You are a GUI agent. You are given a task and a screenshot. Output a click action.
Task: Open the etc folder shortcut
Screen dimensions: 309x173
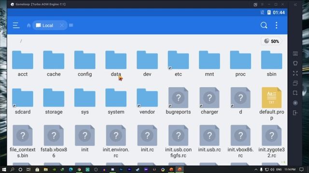178,64
